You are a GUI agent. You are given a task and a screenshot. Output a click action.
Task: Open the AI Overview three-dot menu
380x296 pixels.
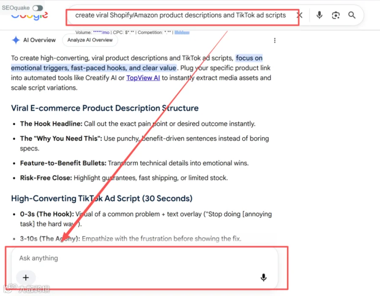[x=274, y=41]
